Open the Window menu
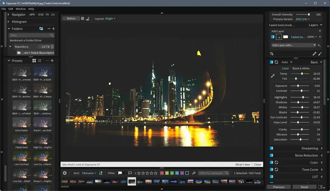This screenshot has width=330, height=191. 20,9
